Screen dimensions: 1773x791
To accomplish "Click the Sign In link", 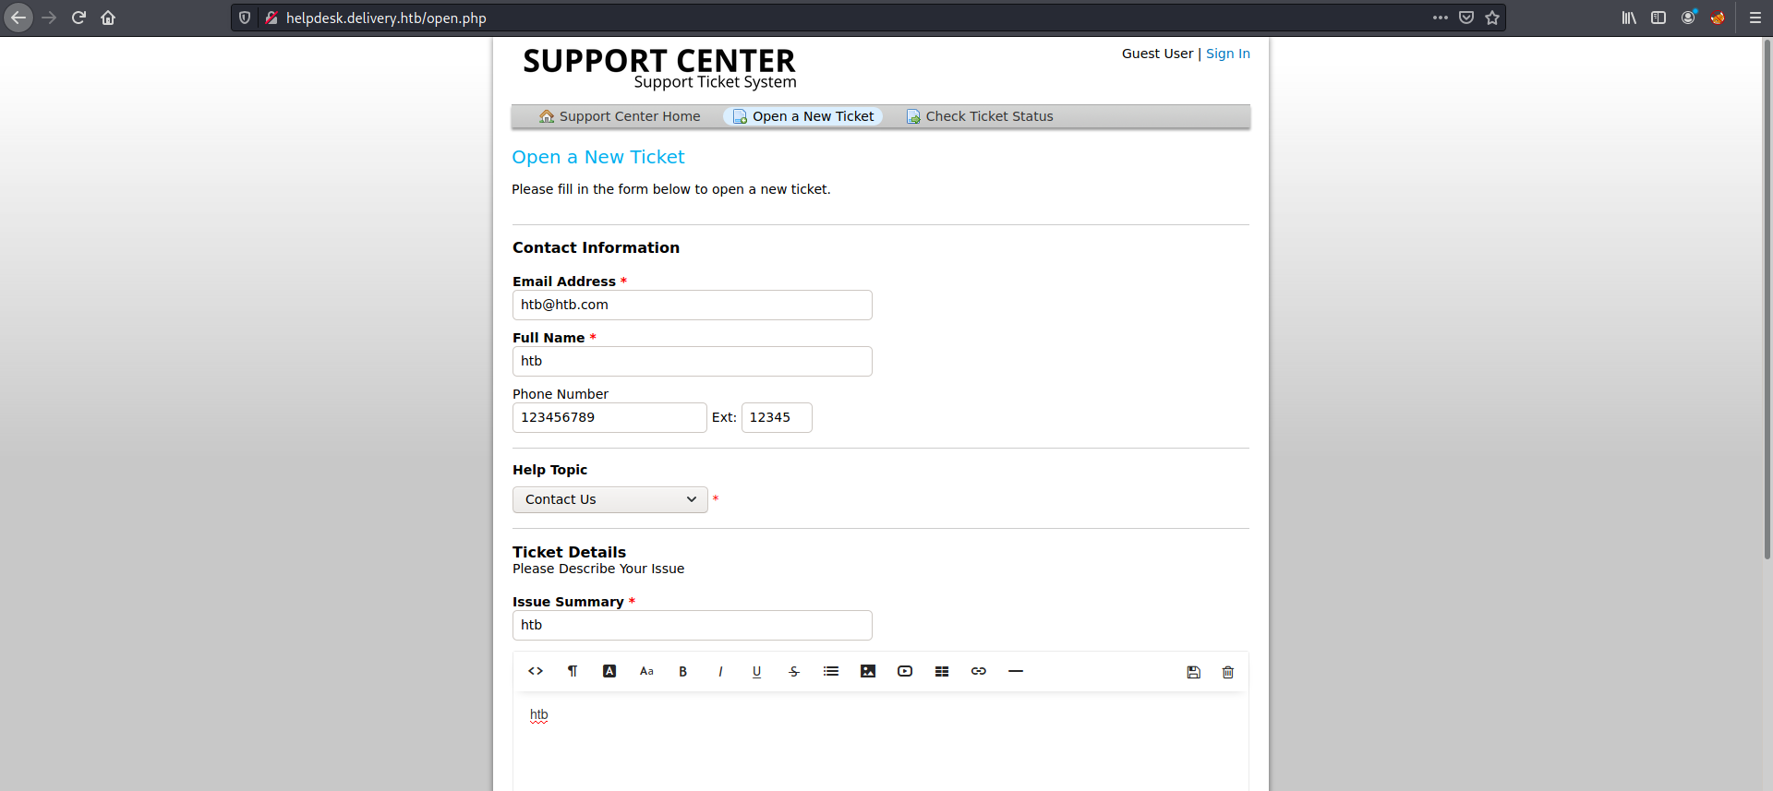I will coord(1228,54).
